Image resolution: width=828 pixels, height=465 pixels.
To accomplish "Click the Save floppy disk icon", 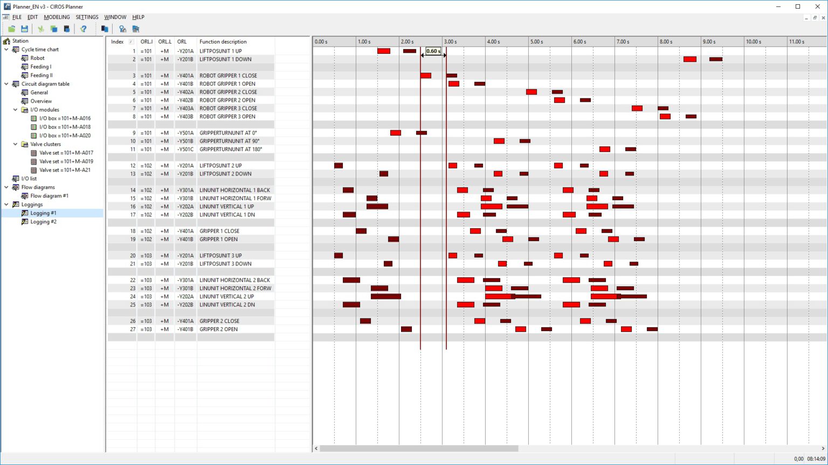I will click(x=24, y=29).
